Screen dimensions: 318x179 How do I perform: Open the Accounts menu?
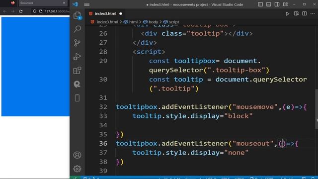pyautogui.click(x=77, y=155)
